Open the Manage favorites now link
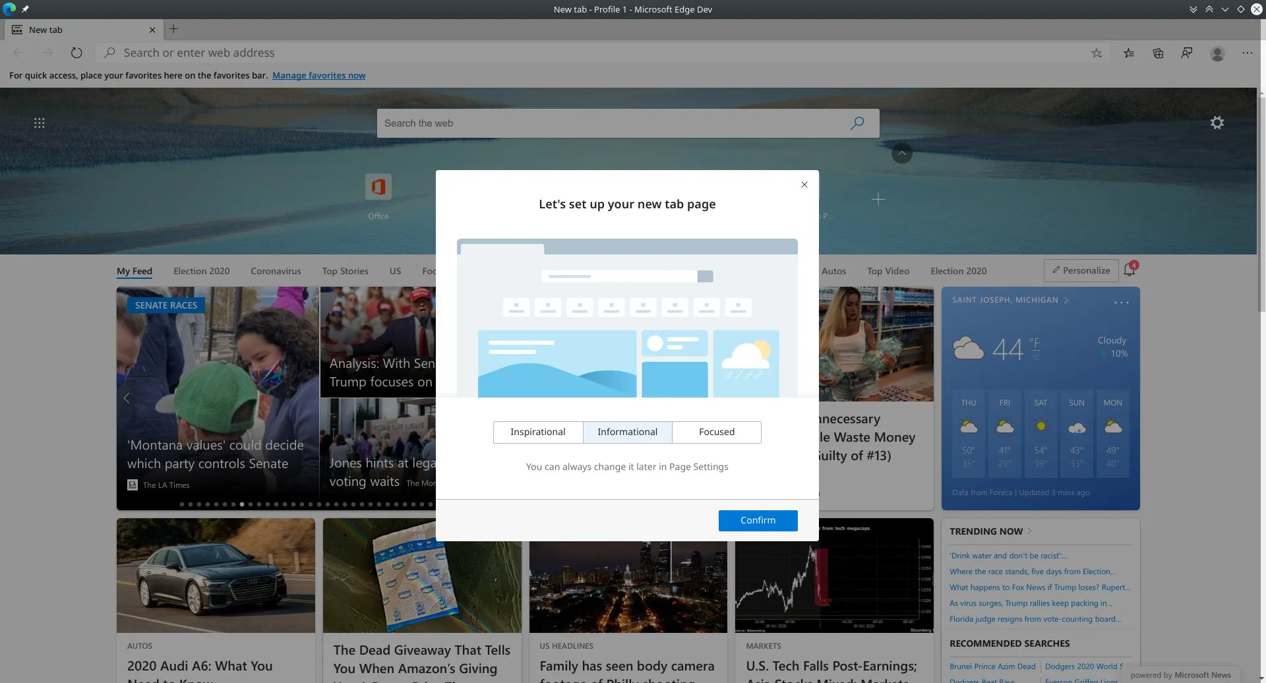Viewport: 1266px width, 683px height. point(318,75)
